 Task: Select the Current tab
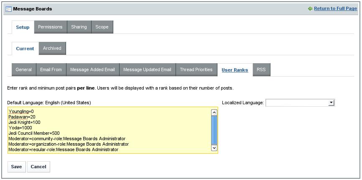[25, 49]
